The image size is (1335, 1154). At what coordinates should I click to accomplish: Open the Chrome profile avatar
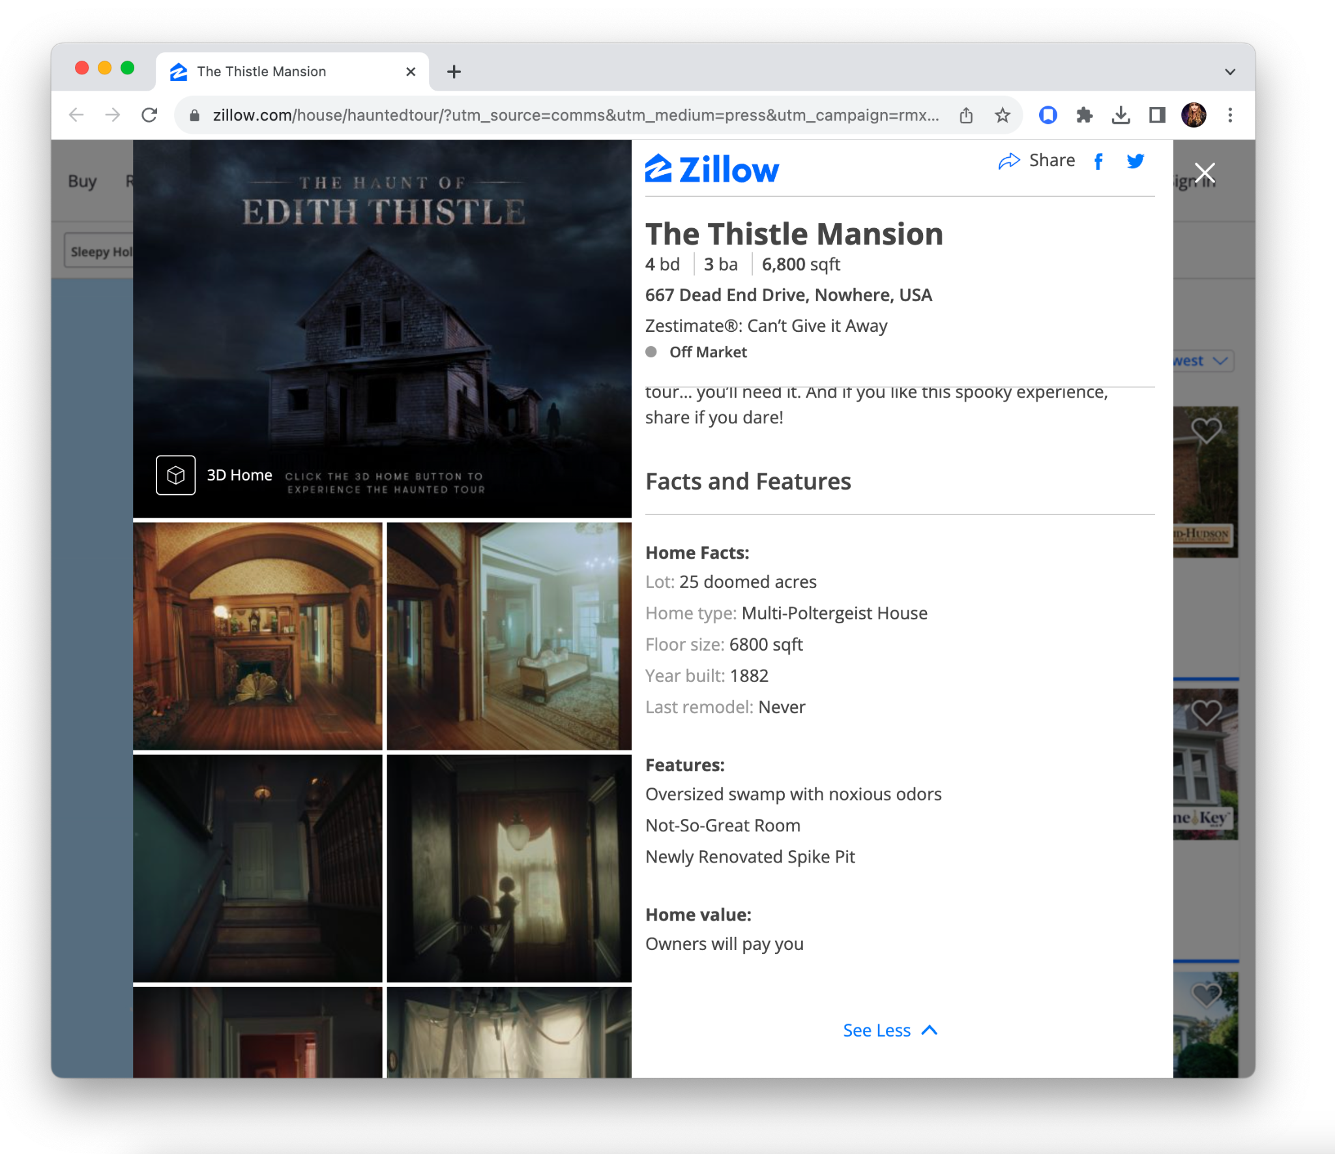[1194, 115]
